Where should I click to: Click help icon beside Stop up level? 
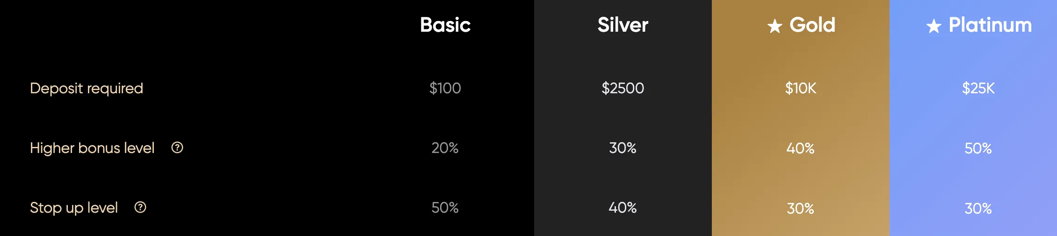click(x=140, y=208)
